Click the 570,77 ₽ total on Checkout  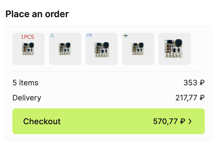[x=169, y=121]
